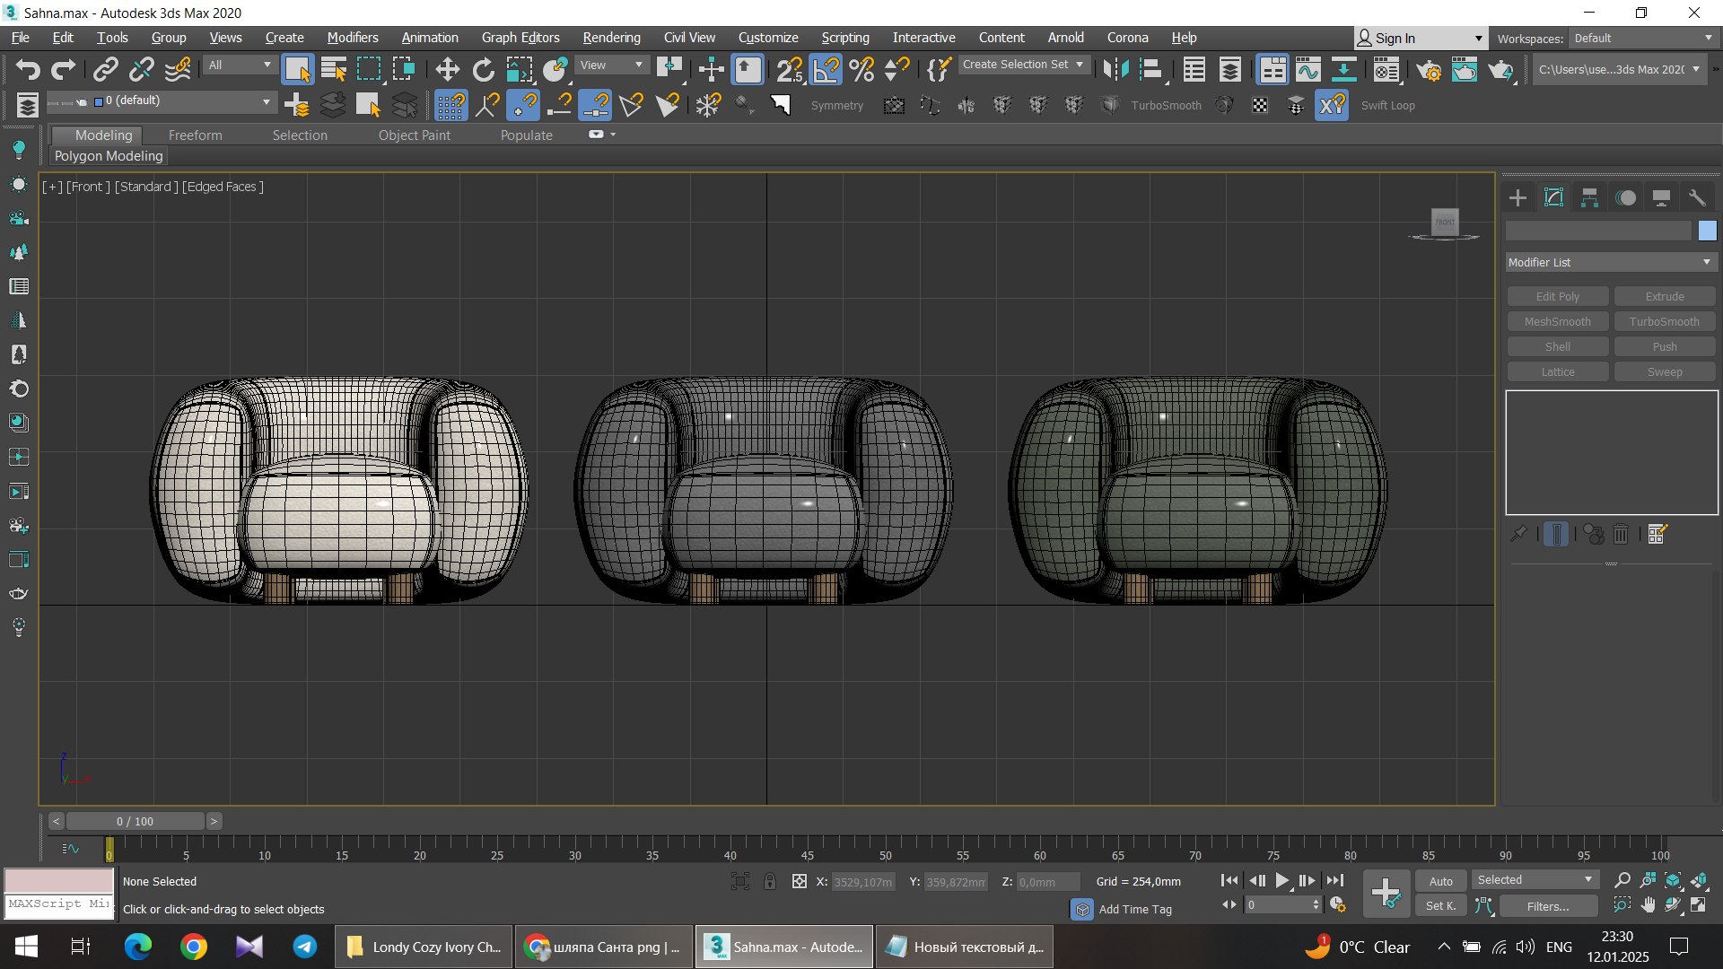Activate the Select Object tool

tap(297, 69)
